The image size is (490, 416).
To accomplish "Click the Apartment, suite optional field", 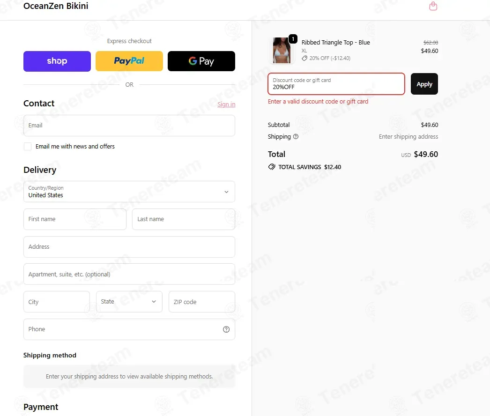I will pyautogui.click(x=129, y=274).
